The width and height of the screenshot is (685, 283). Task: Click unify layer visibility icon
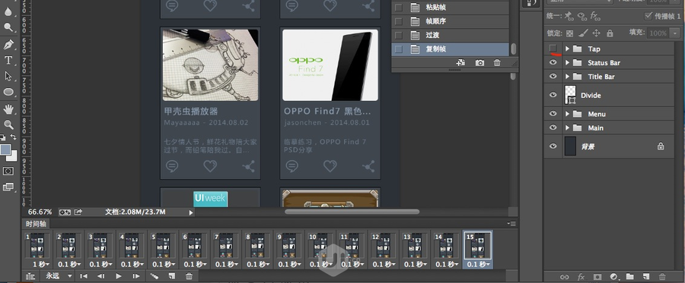tap(582, 16)
